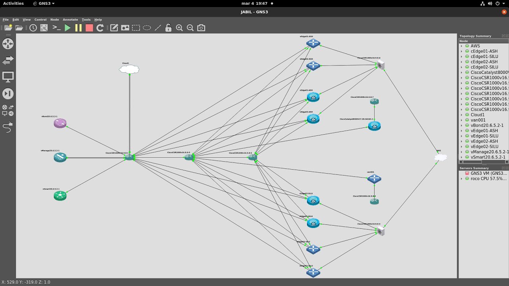Viewport: 509px width, 286px height.
Task: Select the CiscoCatalyst8000V node on canvas
Action: 374,126
